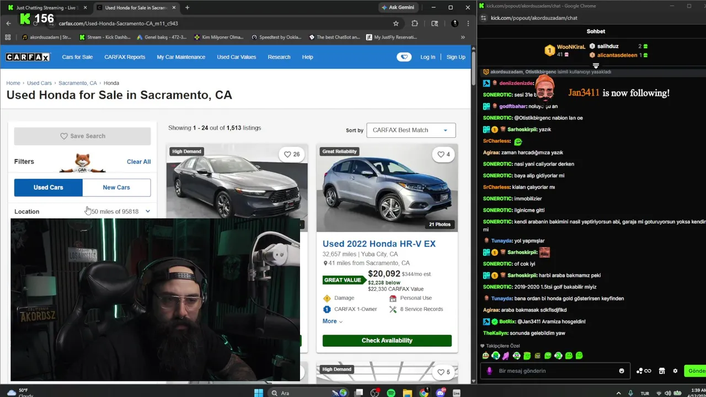Open the Used 2022 Honda HR-V EX title
This screenshot has height=397, width=706.
379,244
